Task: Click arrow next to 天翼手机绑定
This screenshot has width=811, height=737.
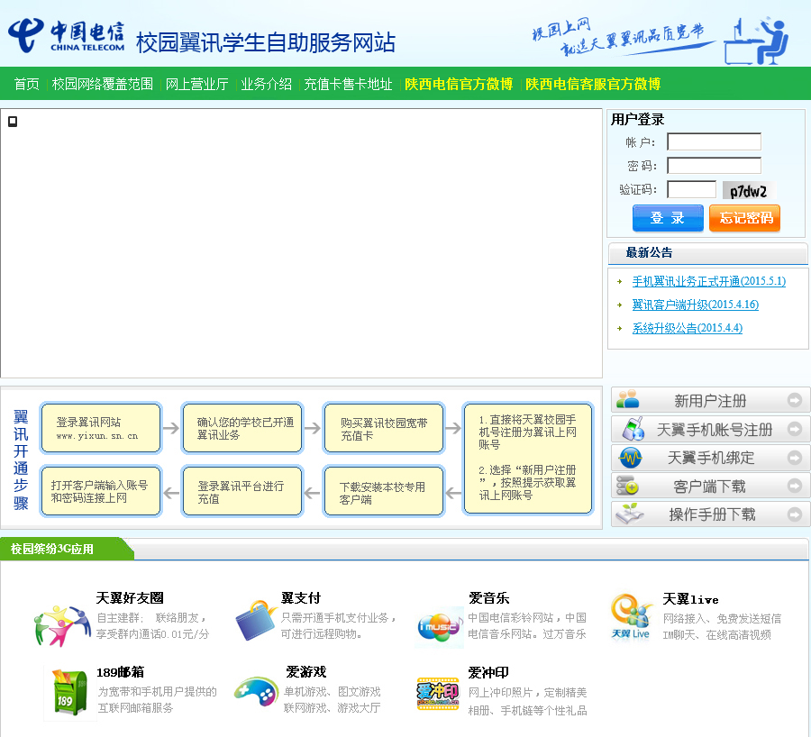Action: coord(795,457)
